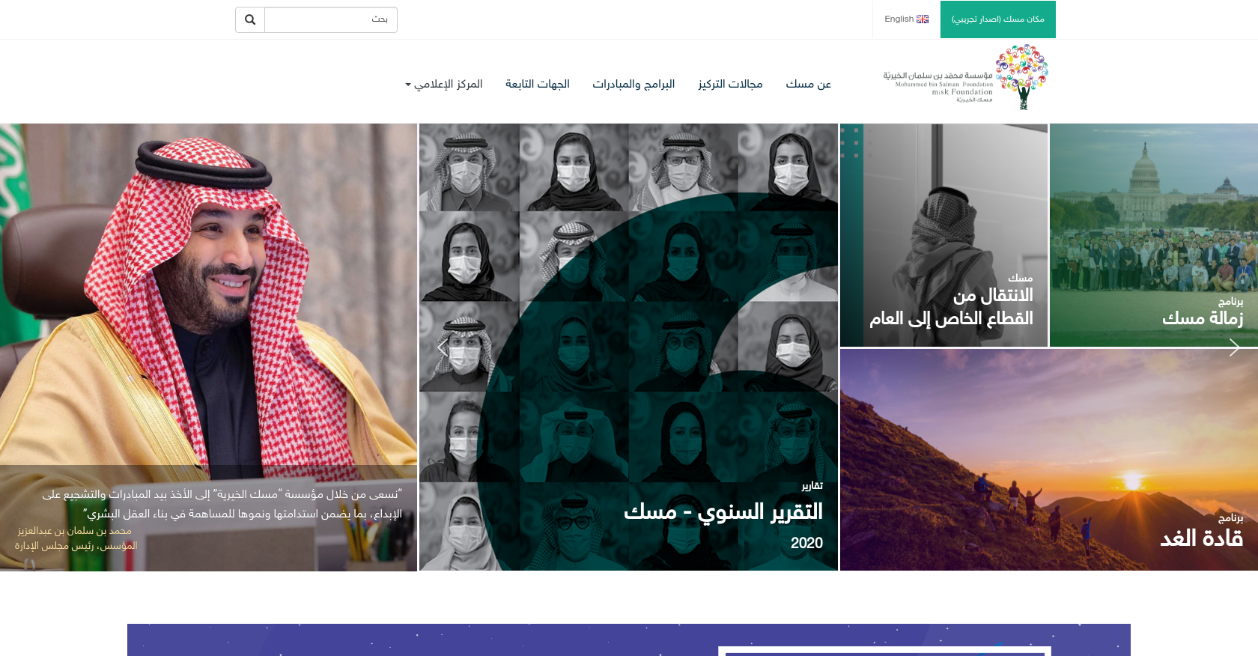Open مكان مسك (إصدار تجريبي) green button
Viewport: 1258px width, 656px height.
click(x=998, y=19)
